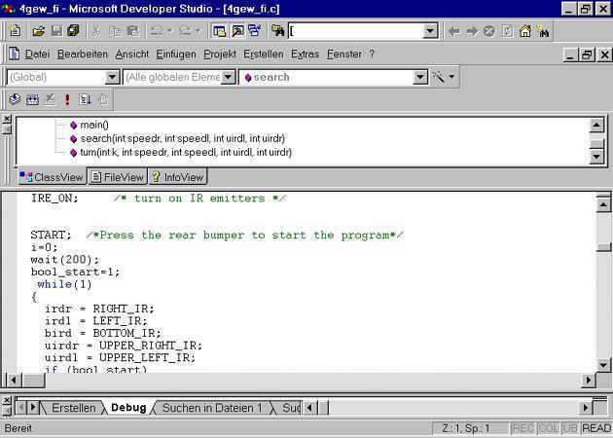Switch to the FileView tab
Screen dimensions: 613x438
click(x=117, y=177)
